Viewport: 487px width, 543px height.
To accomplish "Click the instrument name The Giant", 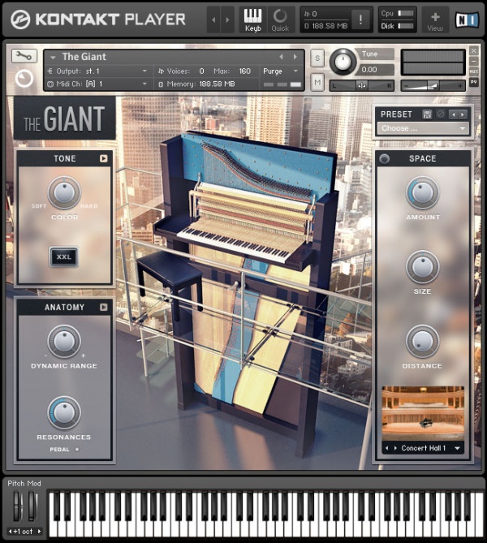I will (84, 57).
